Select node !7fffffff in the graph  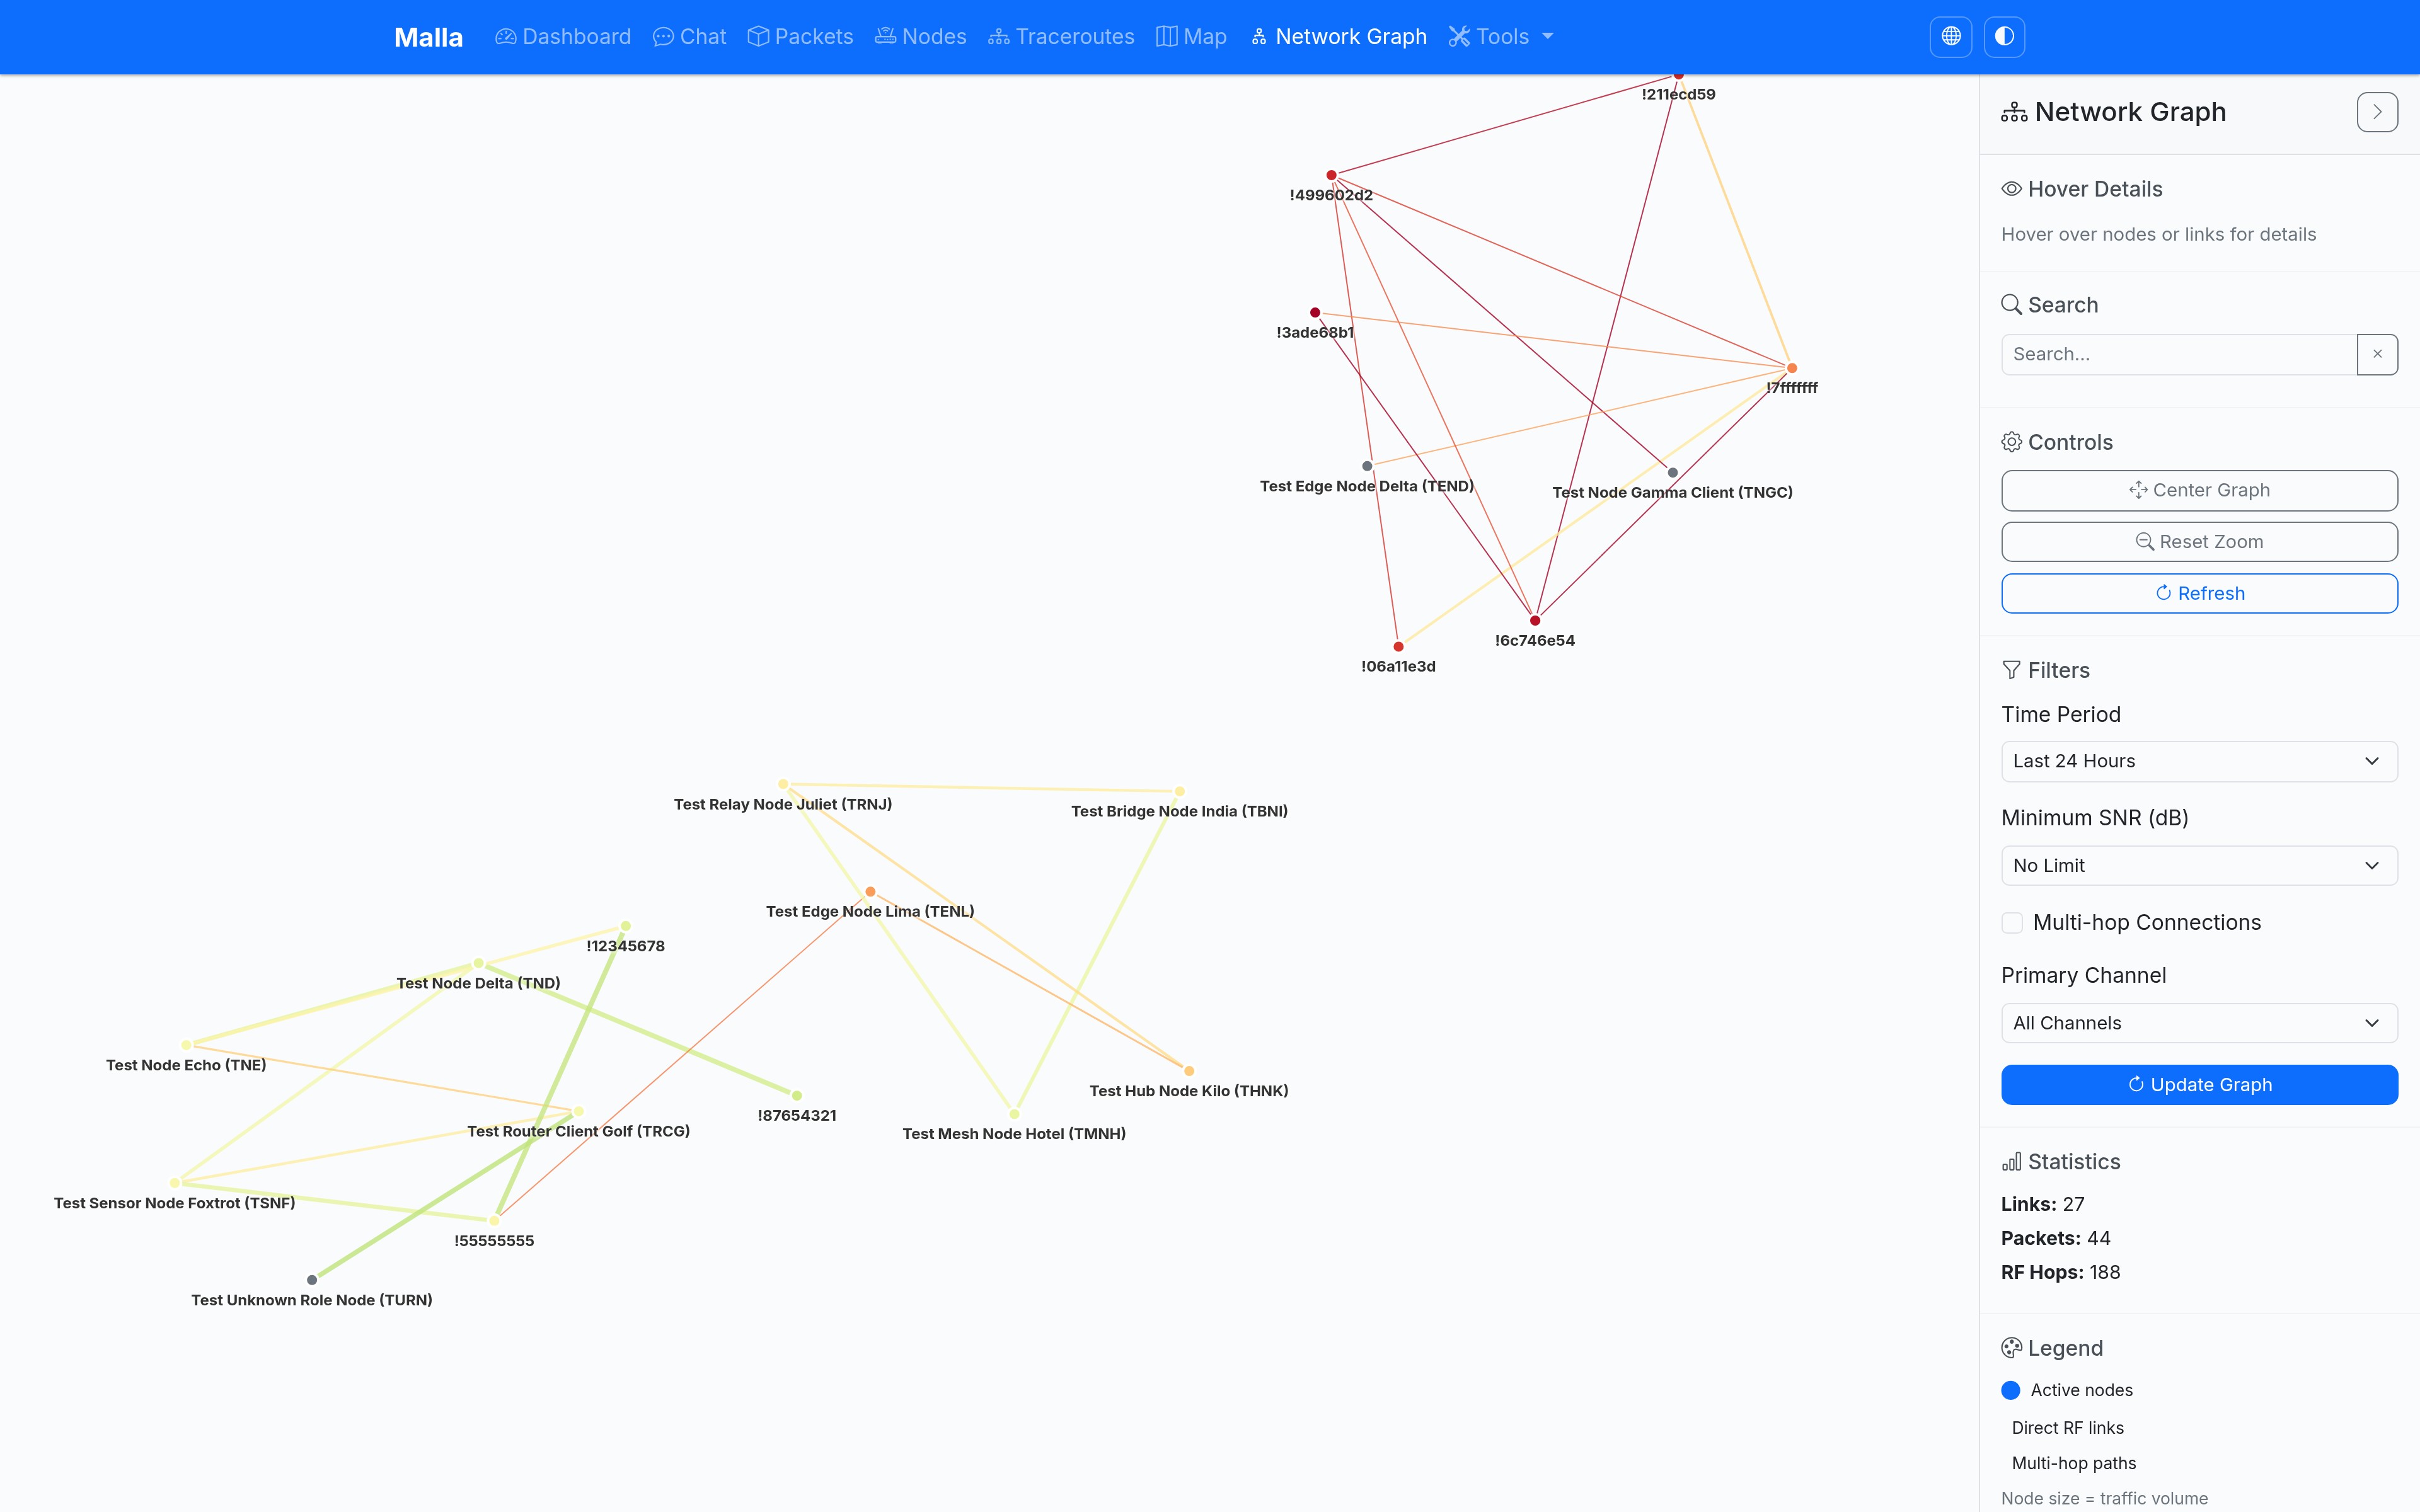(x=1791, y=368)
